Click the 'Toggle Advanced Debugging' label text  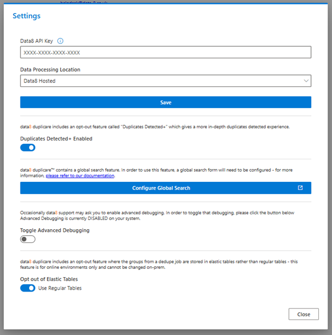[x=55, y=230]
